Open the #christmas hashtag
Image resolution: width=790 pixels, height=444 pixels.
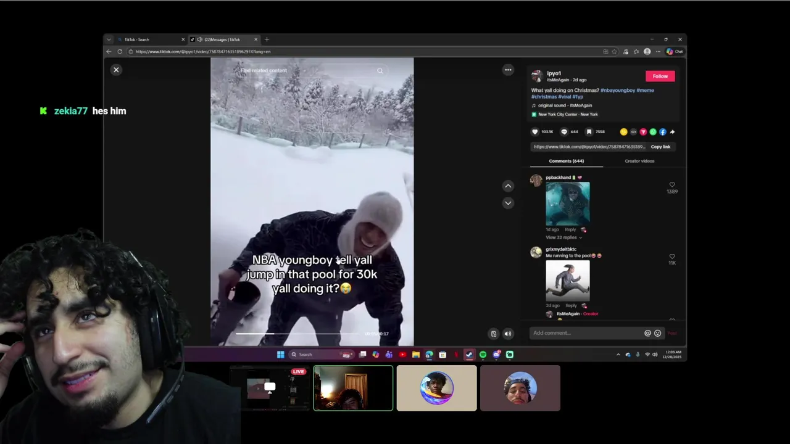[x=544, y=96]
